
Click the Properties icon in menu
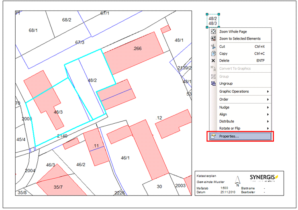[213, 136]
